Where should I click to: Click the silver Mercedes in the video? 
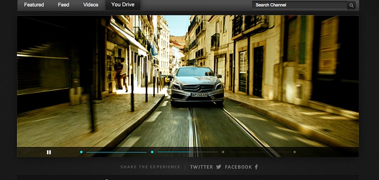(x=197, y=86)
